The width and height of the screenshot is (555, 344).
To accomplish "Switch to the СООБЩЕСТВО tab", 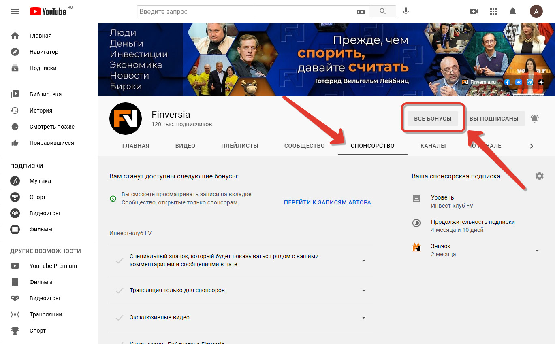I will pos(305,146).
